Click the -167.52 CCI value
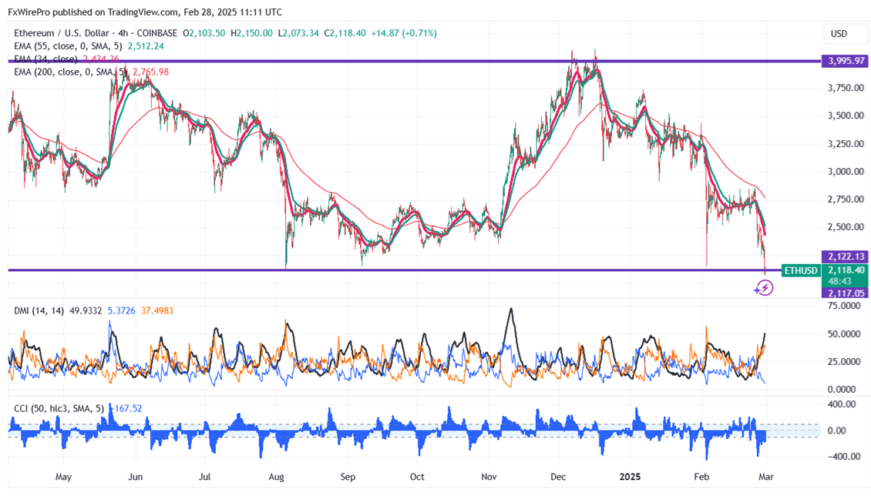Viewport: 871px width, 496px height. (x=126, y=409)
